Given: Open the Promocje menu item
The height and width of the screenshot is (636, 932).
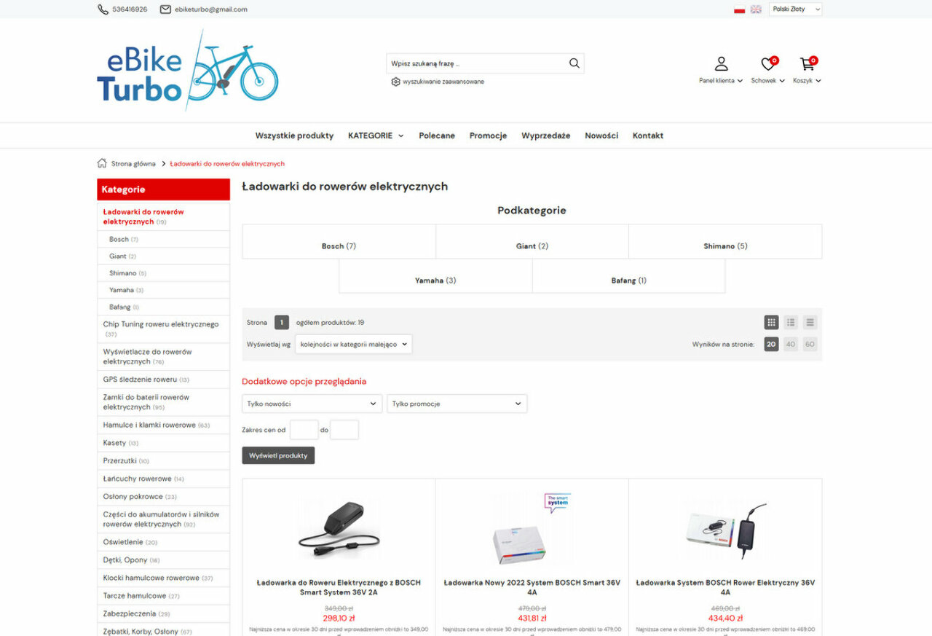Looking at the screenshot, I should pos(488,136).
